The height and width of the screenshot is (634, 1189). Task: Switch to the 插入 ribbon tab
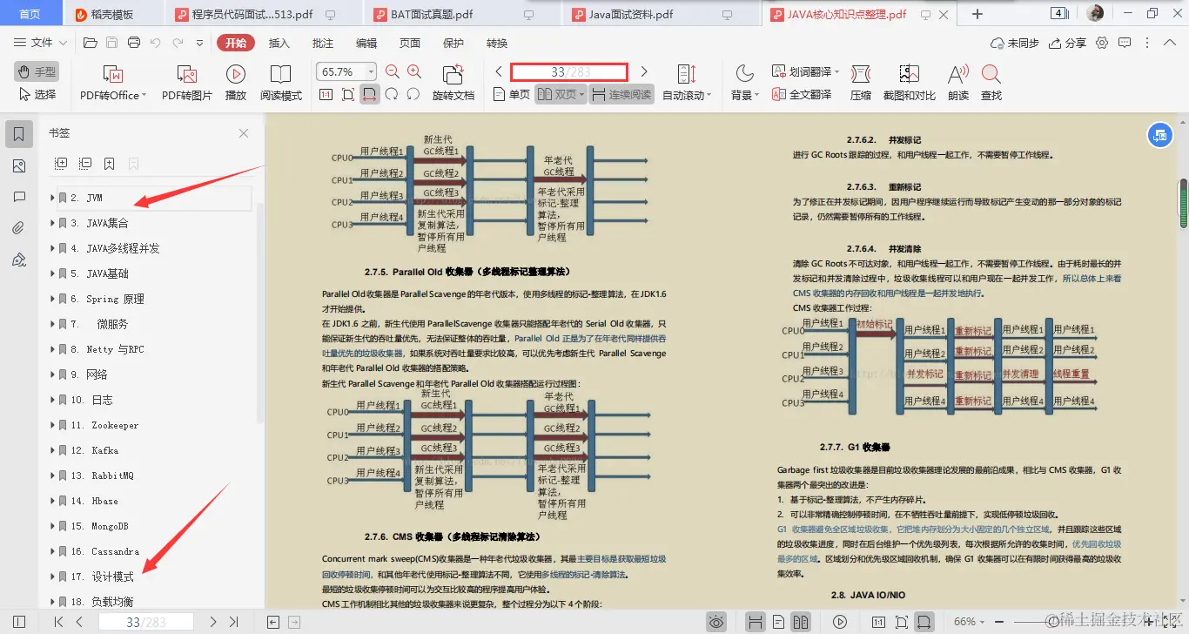click(278, 42)
